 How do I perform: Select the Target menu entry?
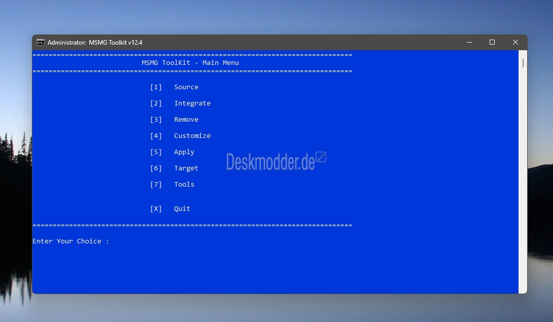[x=186, y=168]
